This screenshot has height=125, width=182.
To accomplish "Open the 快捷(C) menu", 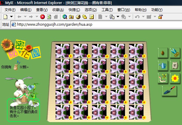I will [74, 10].
